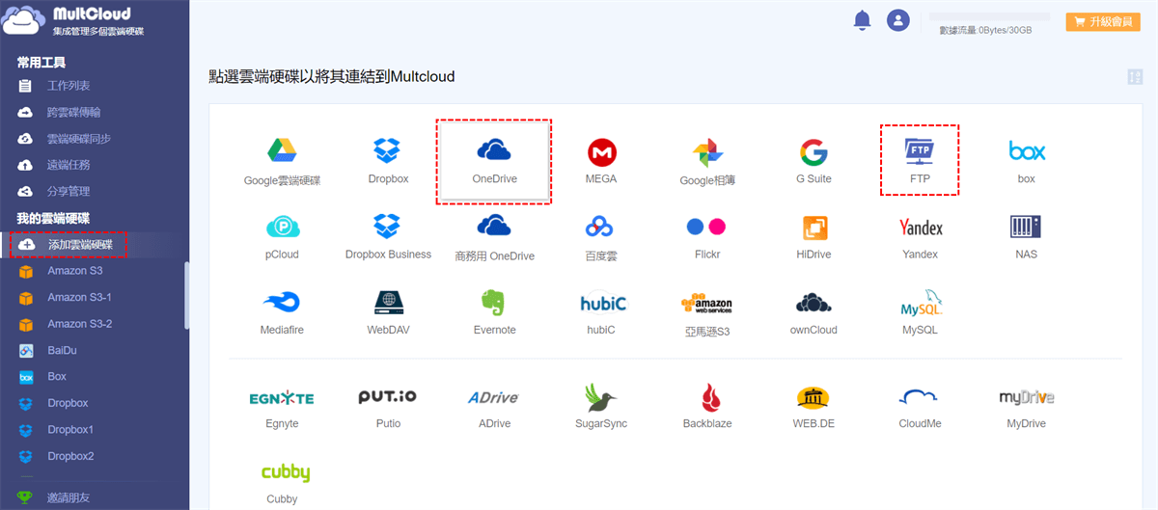The width and height of the screenshot is (1158, 510).
Task: Pick the NAS storage icon
Action: click(1026, 227)
